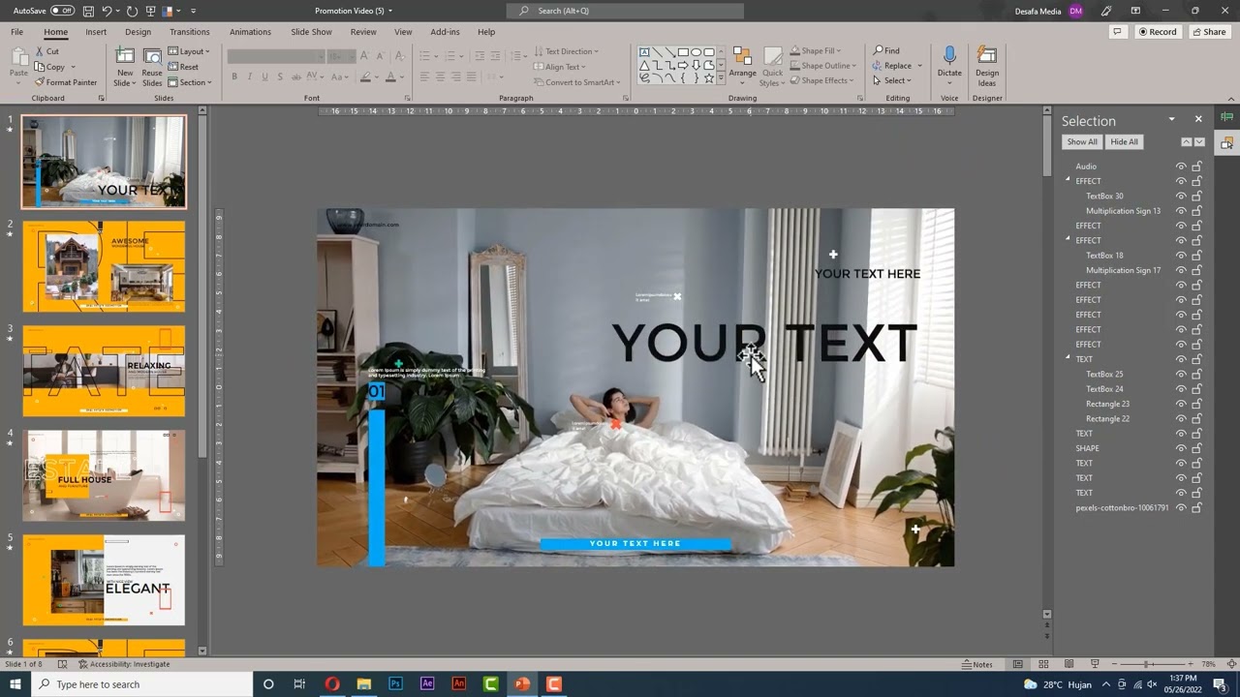Open Photoshop from the taskbar
This screenshot has height=697, width=1240.
click(395, 683)
